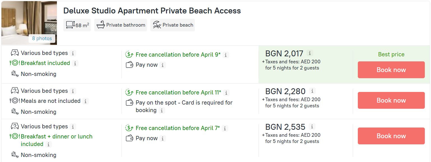Click the 68 m² room size tag
Image resolution: width=431 pixels, height=162 pixels.
point(77,25)
